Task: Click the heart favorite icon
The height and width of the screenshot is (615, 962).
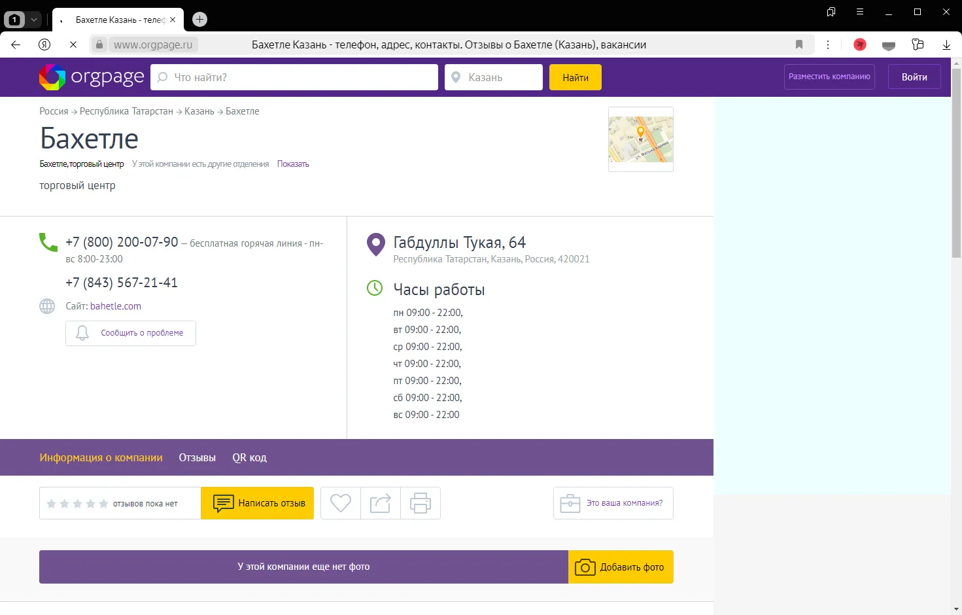Action: pos(341,503)
